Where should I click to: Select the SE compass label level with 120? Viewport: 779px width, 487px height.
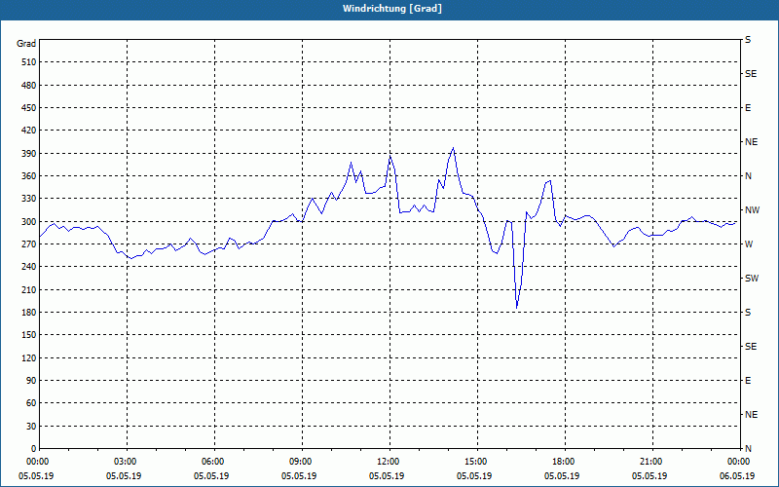[751, 347]
